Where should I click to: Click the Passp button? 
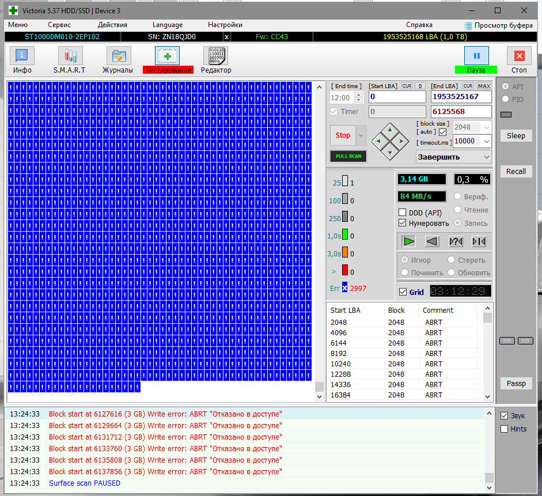click(516, 383)
